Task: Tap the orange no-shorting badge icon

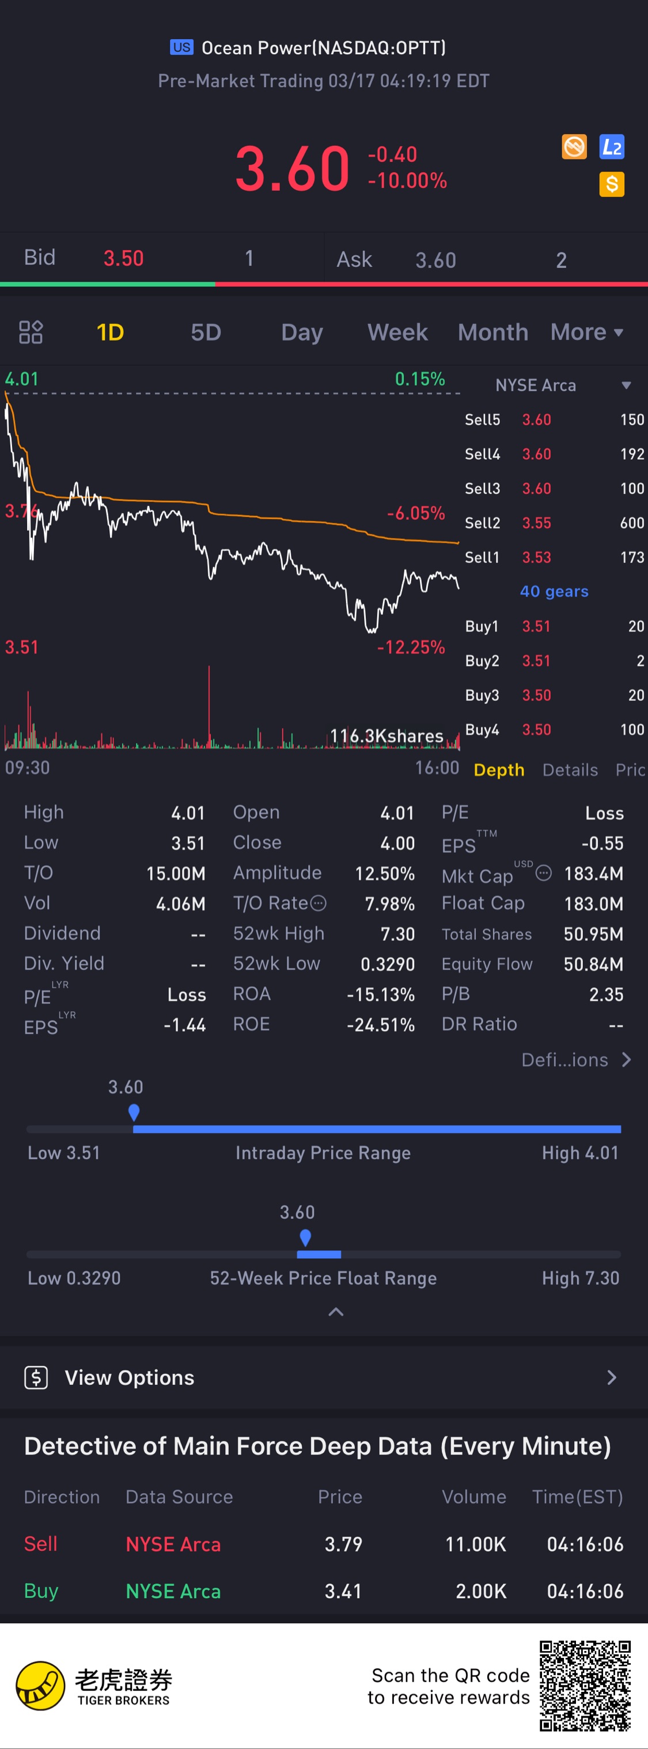Action: pos(574,146)
